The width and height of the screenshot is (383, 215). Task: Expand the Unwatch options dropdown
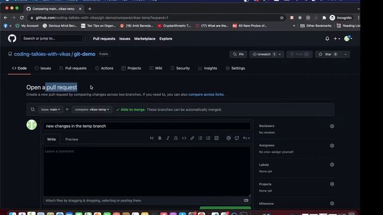pyautogui.click(x=280, y=54)
